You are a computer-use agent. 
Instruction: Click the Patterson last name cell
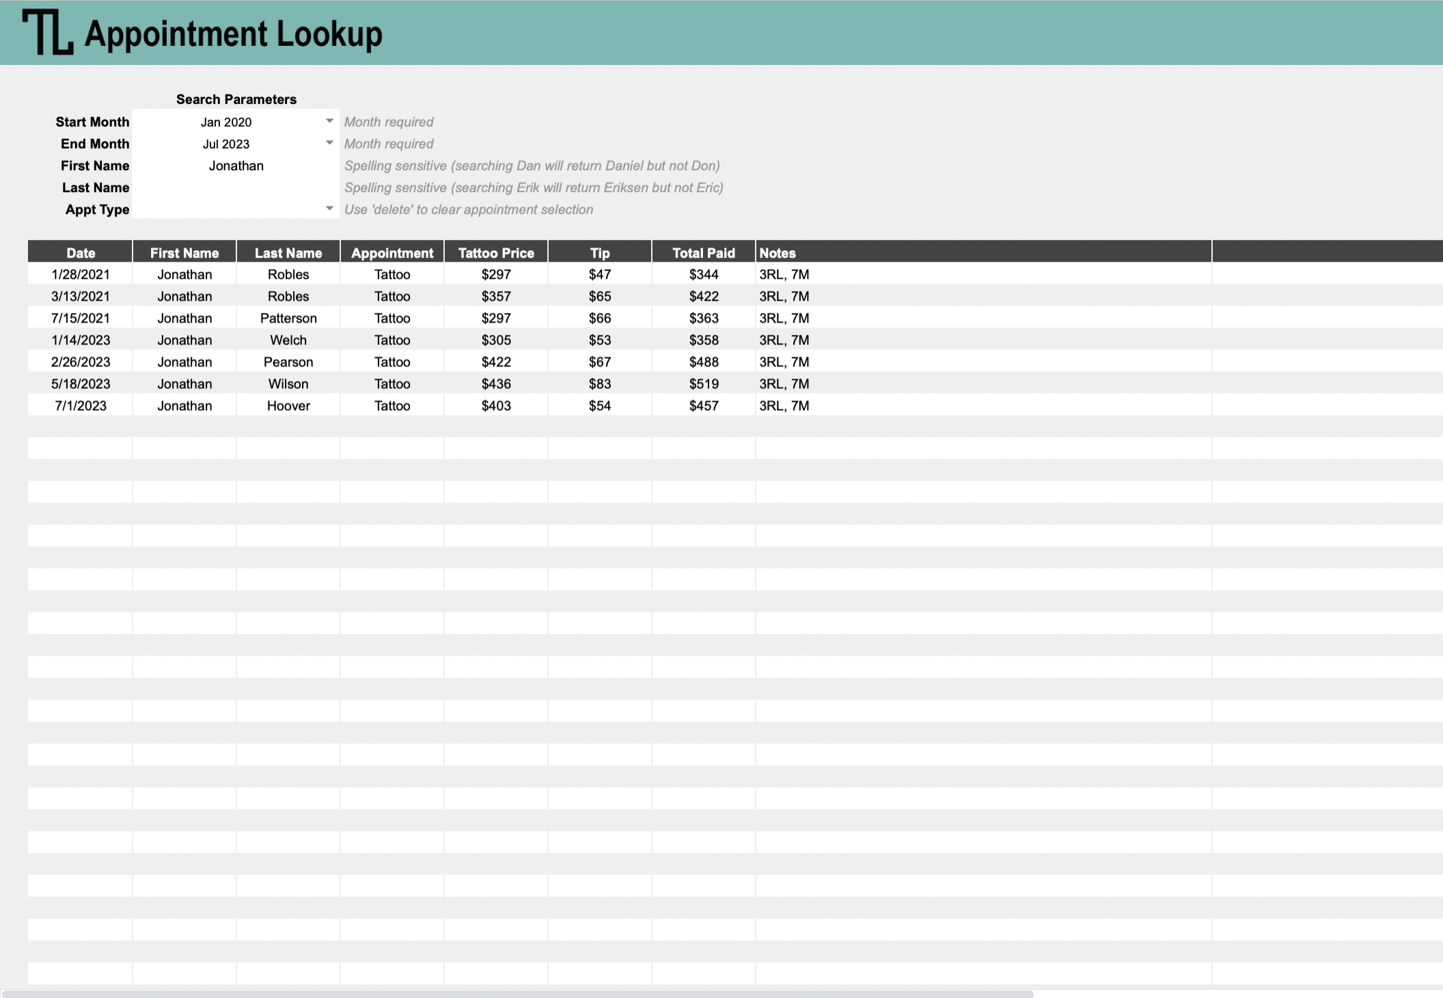[x=288, y=318]
